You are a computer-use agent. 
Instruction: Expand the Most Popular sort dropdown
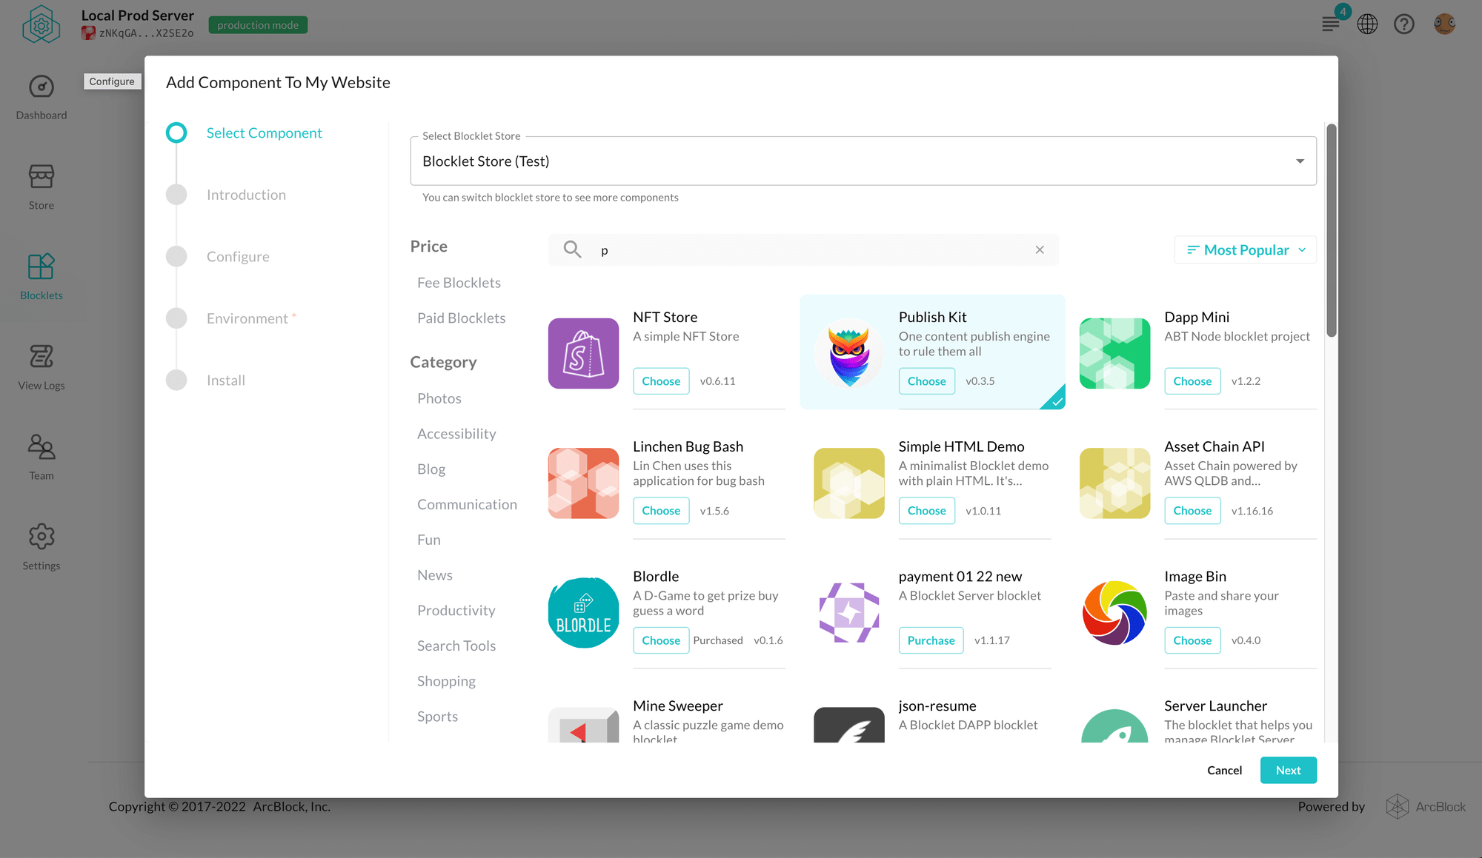tap(1246, 249)
